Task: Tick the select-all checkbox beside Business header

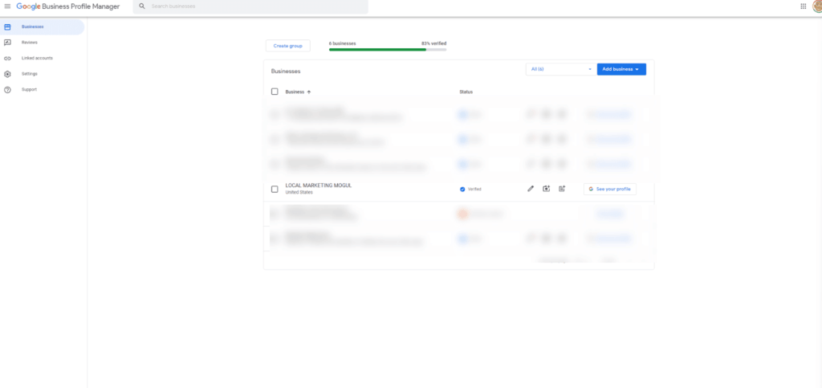Action: [x=275, y=92]
